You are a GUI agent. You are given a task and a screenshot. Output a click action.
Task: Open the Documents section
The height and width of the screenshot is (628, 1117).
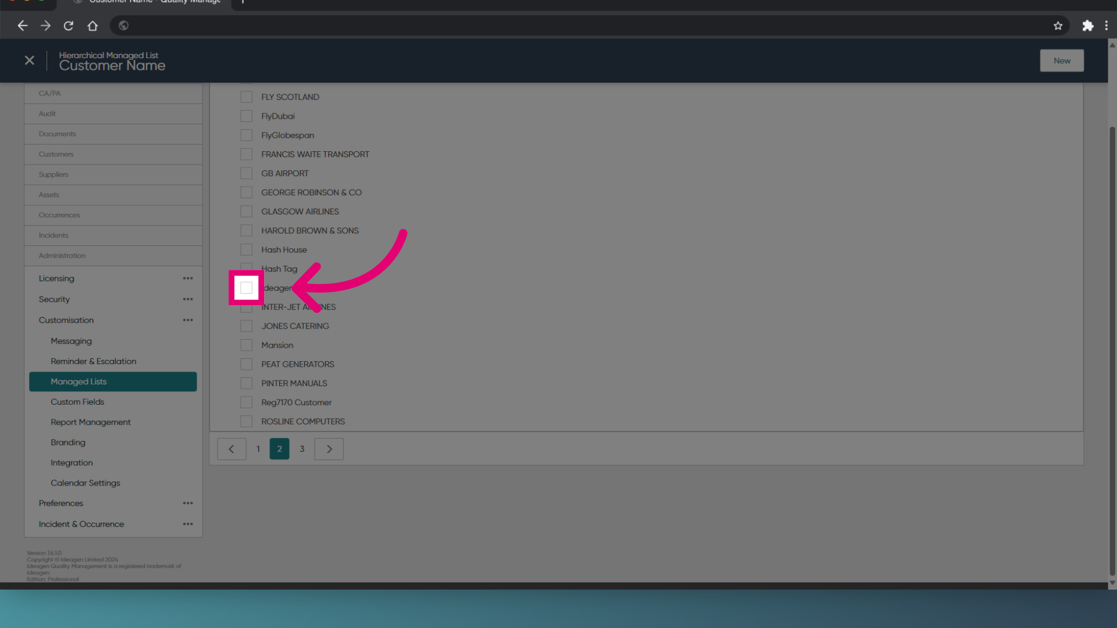(x=113, y=134)
